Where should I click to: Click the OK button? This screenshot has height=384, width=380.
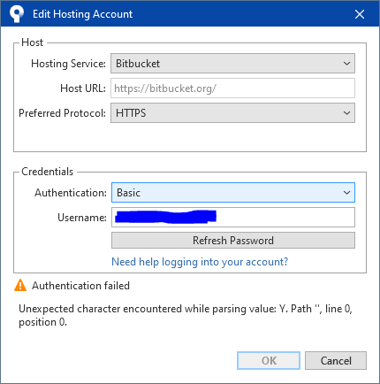(269, 360)
